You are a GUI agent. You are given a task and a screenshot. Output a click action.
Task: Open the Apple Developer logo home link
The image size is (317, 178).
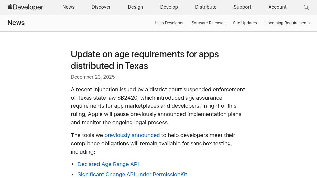[x=25, y=7]
